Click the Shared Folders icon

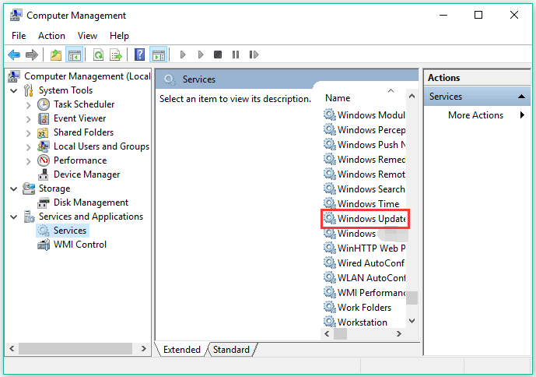[43, 132]
